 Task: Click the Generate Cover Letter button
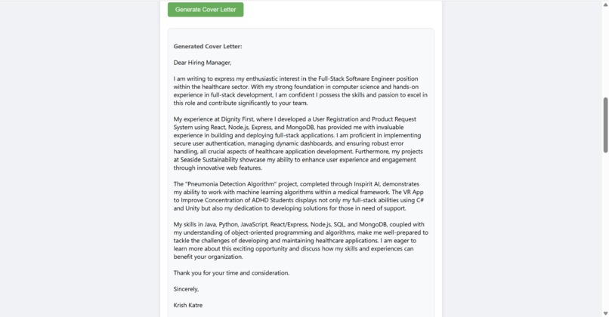pos(206,10)
